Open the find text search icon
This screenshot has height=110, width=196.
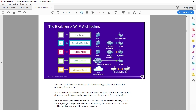(x=25, y=13)
